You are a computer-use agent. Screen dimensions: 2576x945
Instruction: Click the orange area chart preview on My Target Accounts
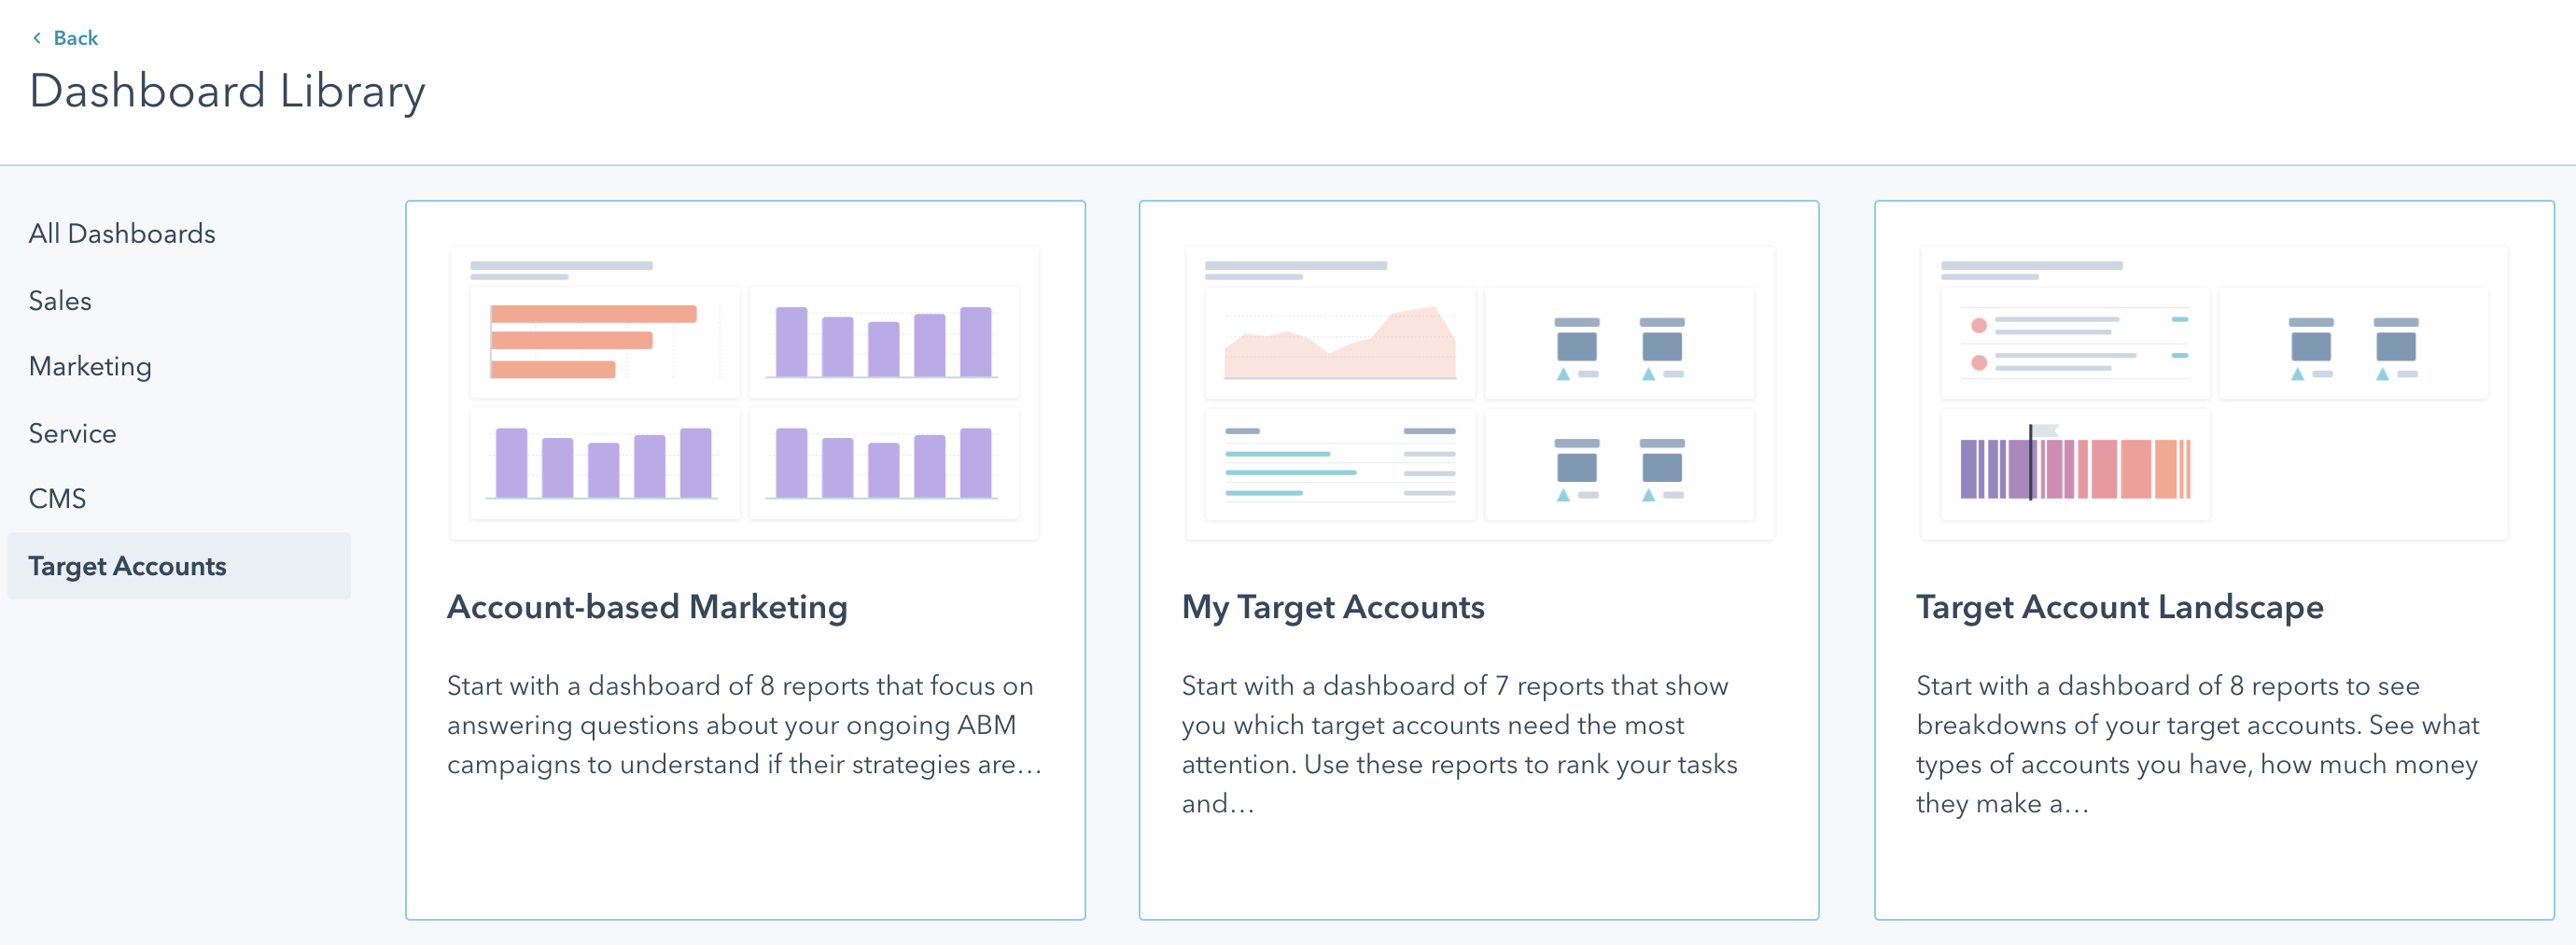click(1339, 341)
